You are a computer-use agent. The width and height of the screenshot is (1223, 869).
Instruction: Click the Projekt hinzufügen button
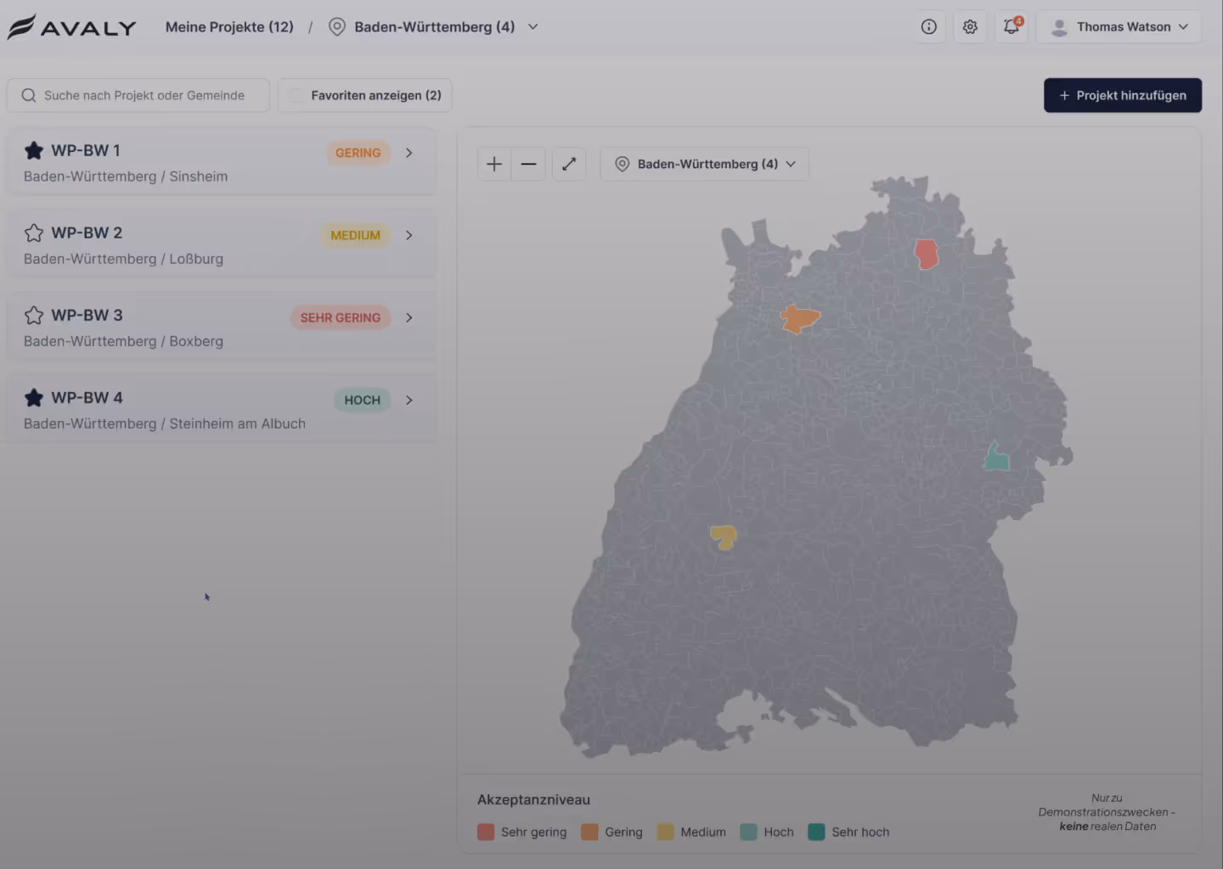click(1123, 95)
